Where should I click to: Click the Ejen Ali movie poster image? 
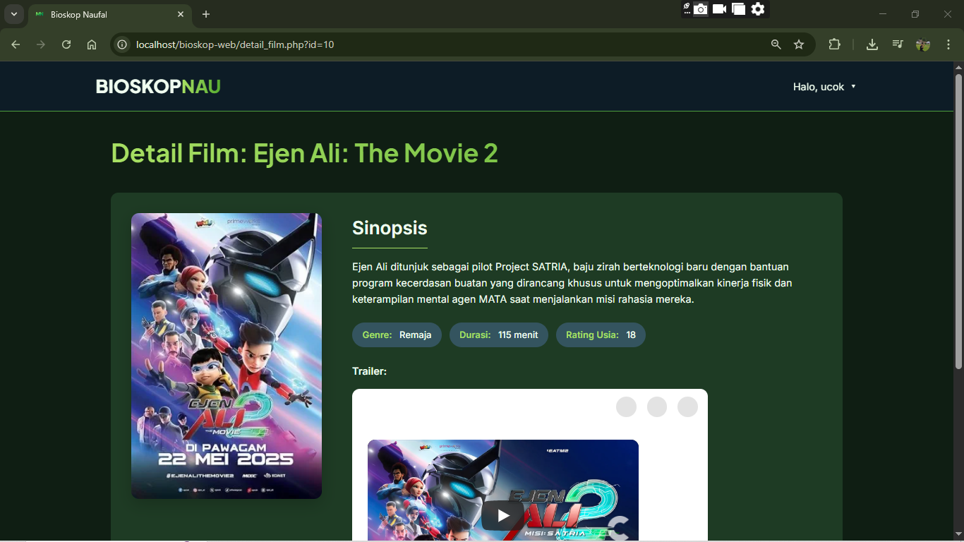click(227, 356)
